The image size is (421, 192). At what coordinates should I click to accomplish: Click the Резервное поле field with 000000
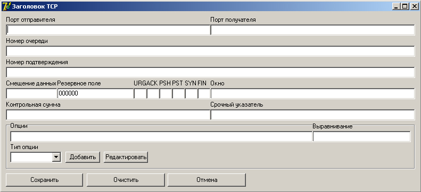95,93
